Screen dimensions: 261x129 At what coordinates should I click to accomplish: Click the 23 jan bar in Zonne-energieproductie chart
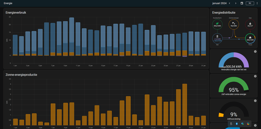(x=153, y=115)
